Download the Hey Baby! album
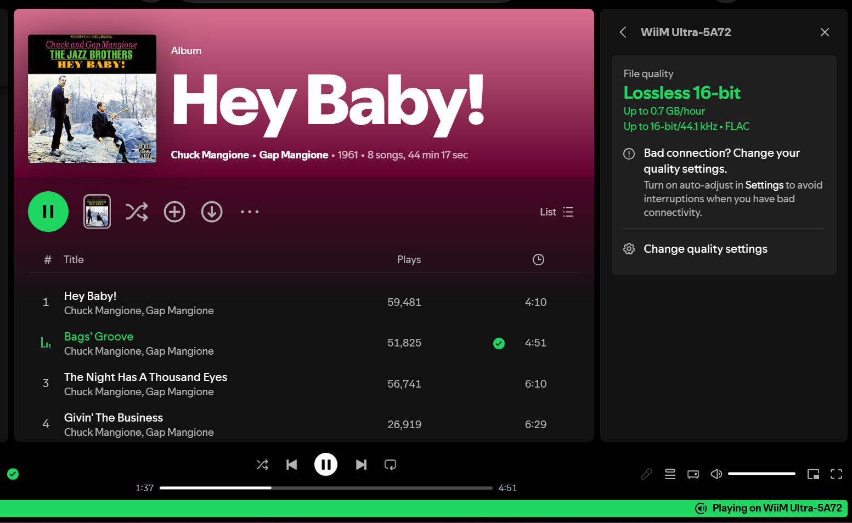 coord(212,212)
